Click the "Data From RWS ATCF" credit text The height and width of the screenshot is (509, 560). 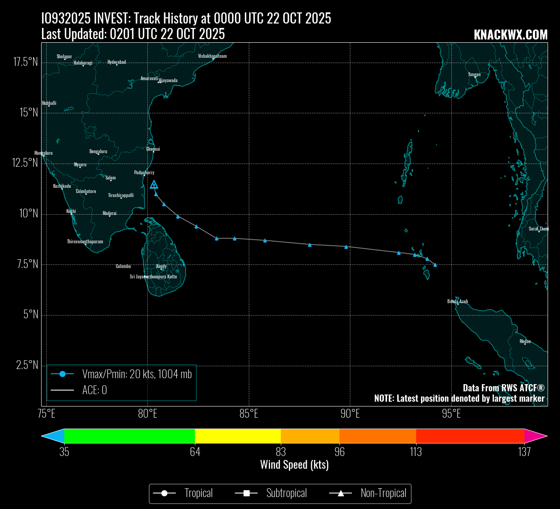[x=503, y=388]
